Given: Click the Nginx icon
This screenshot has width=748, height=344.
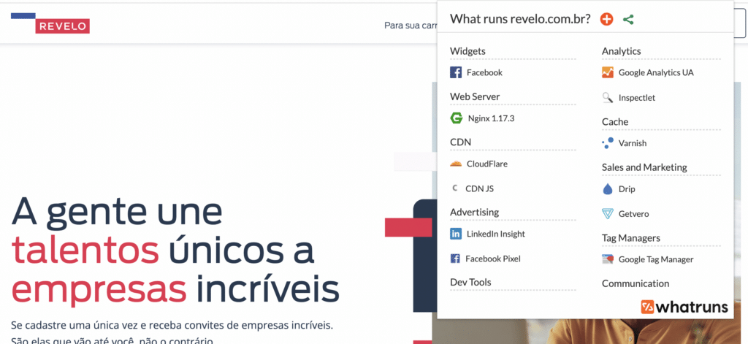Looking at the screenshot, I should pos(456,118).
